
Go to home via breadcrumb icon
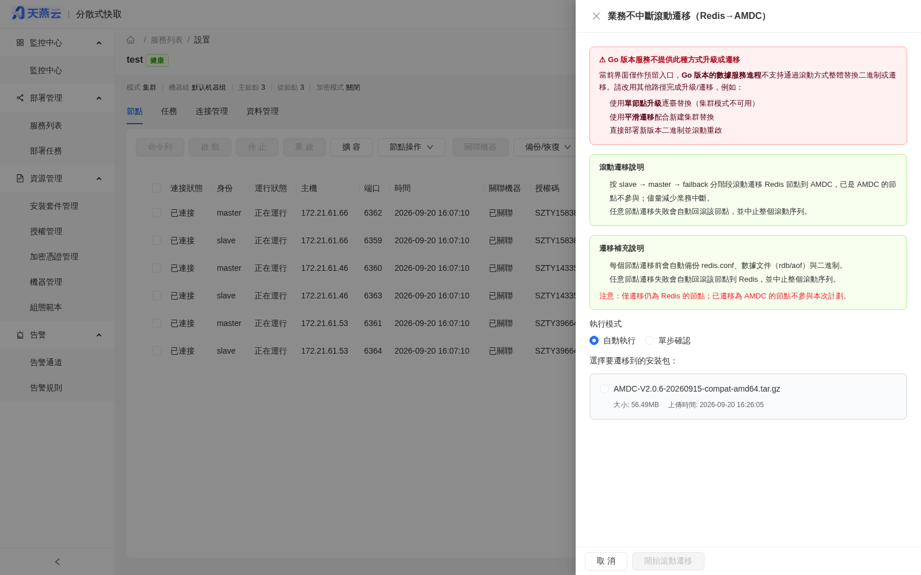[x=131, y=40]
